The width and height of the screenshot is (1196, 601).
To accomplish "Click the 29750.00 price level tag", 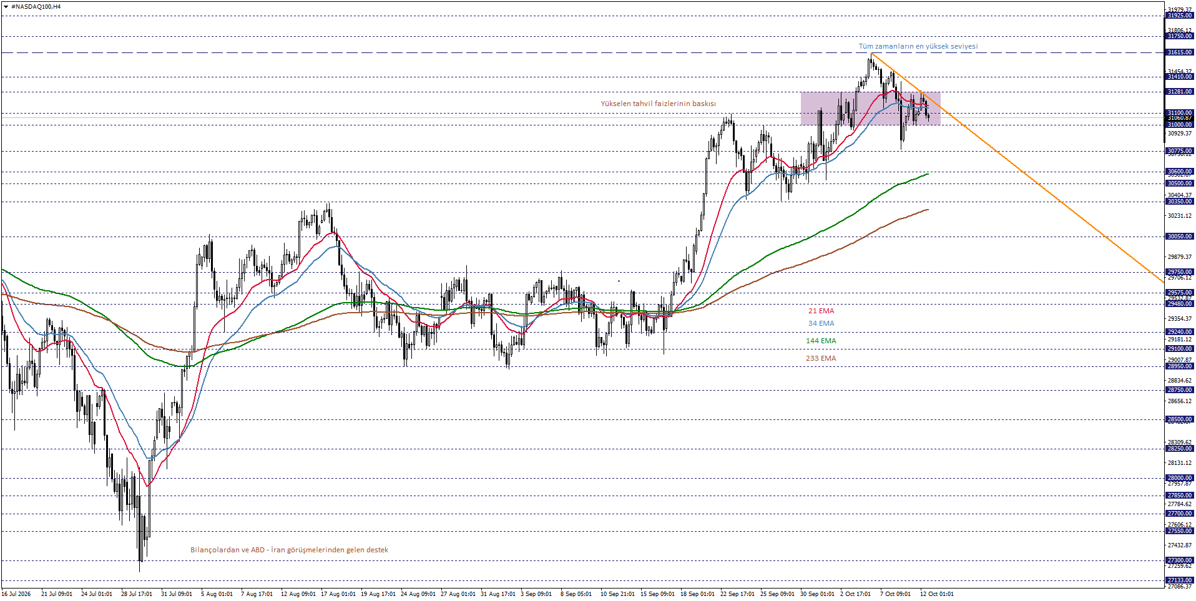I will (1179, 272).
